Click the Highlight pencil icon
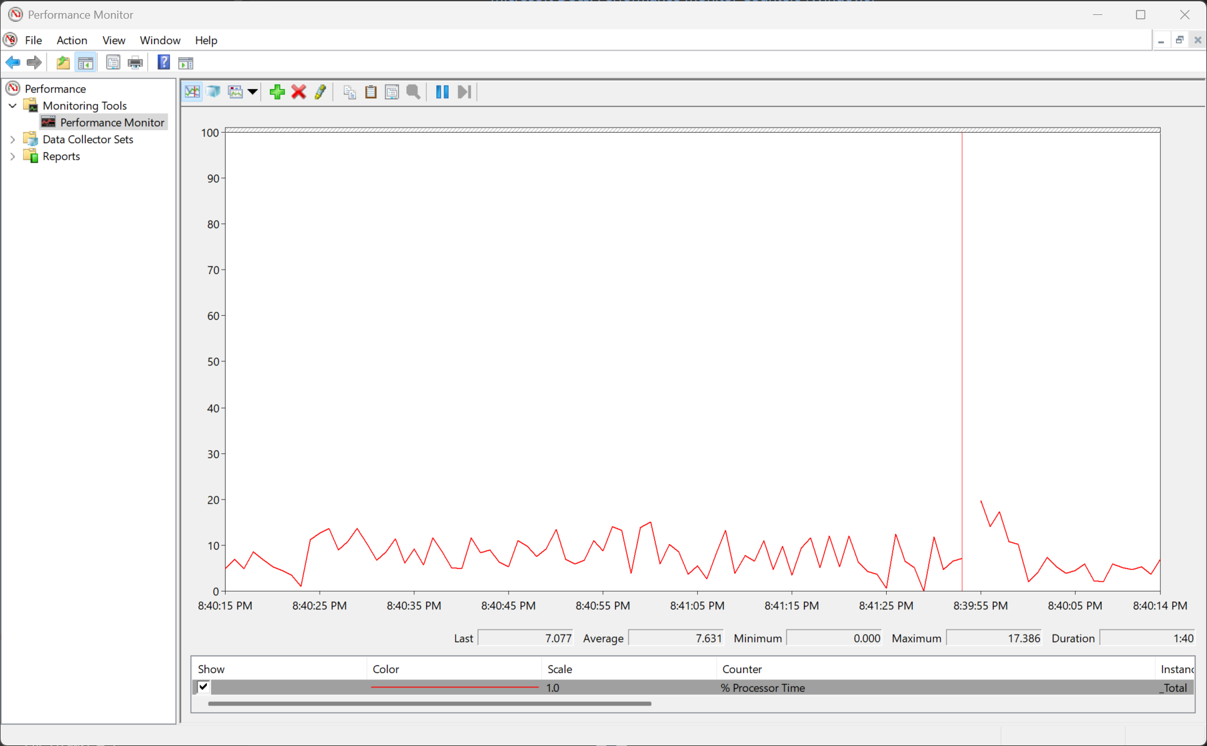This screenshot has width=1207, height=746. [320, 92]
